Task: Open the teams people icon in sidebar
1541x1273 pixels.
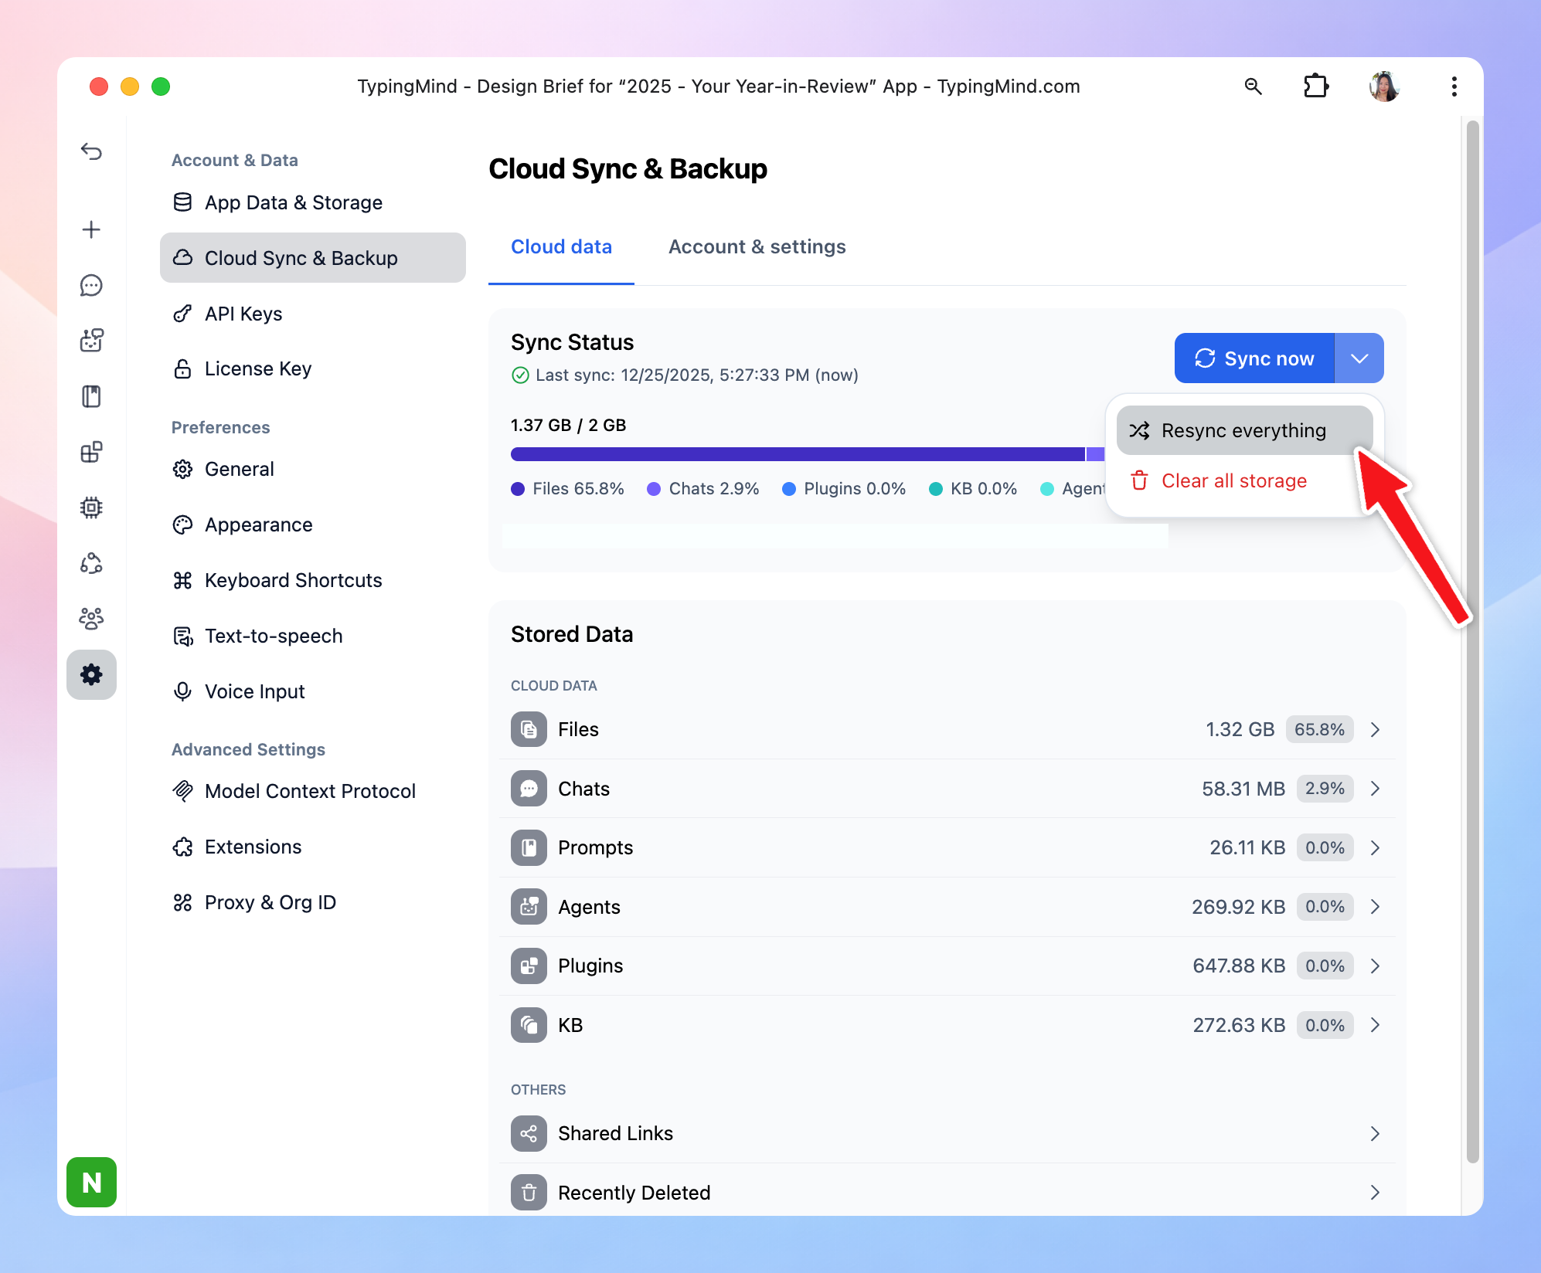Action: [x=91, y=619]
